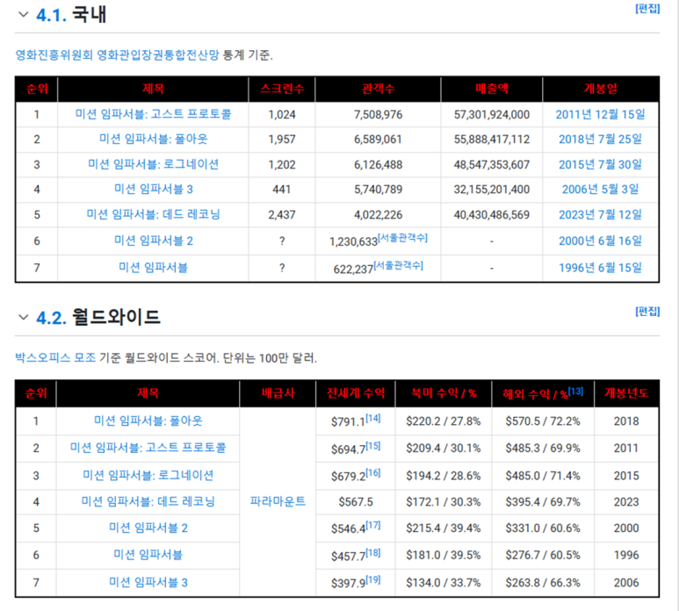This screenshot has height=611, width=679.
Task: Click the release date 2000년 6월 16일
Action: click(x=600, y=241)
